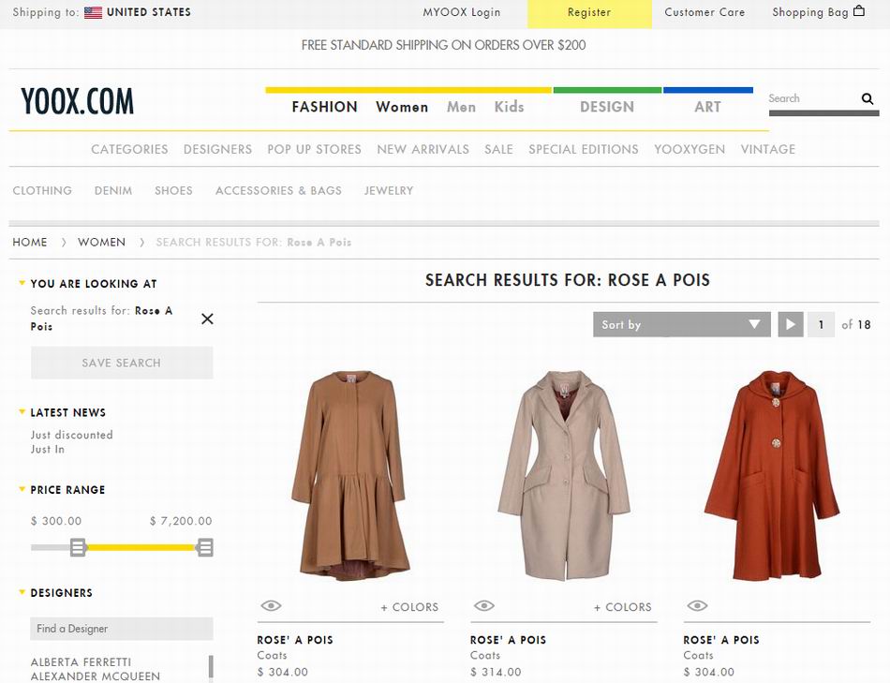Screen dimensions: 890x683
Task: Click the MYOOX Login link
Action: [462, 12]
